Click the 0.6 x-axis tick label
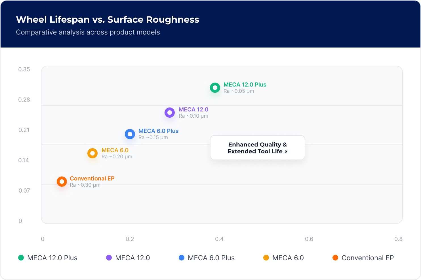 coord(309,239)
